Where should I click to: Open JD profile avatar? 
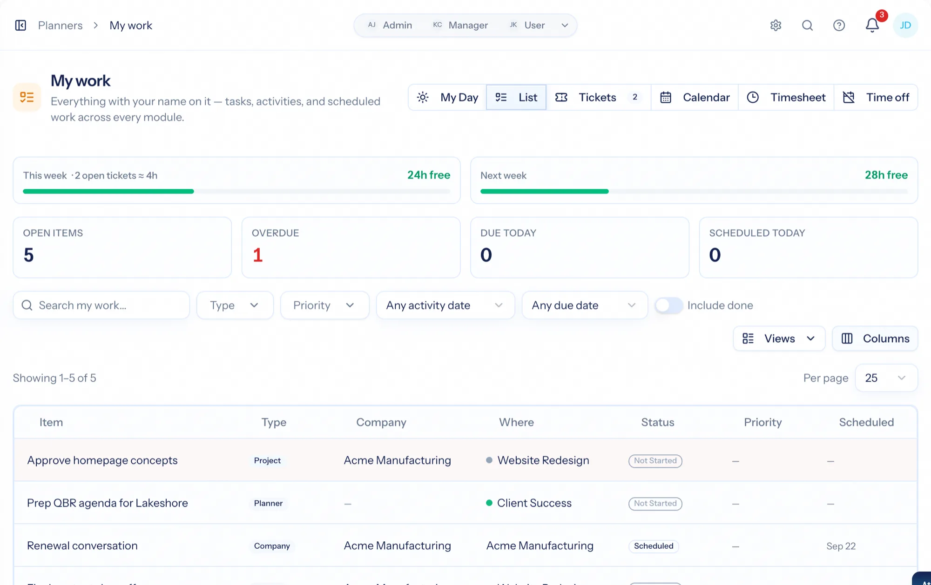point(905,25)
